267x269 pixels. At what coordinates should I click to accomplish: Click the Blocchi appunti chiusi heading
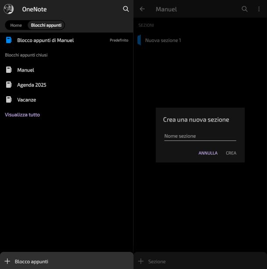26,55
